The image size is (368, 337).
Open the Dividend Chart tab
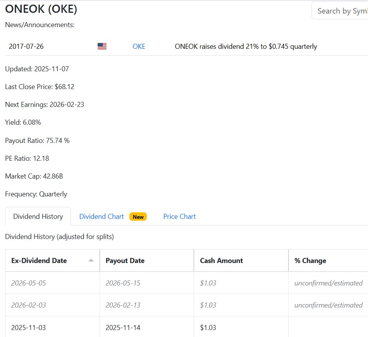coord(101,217)
